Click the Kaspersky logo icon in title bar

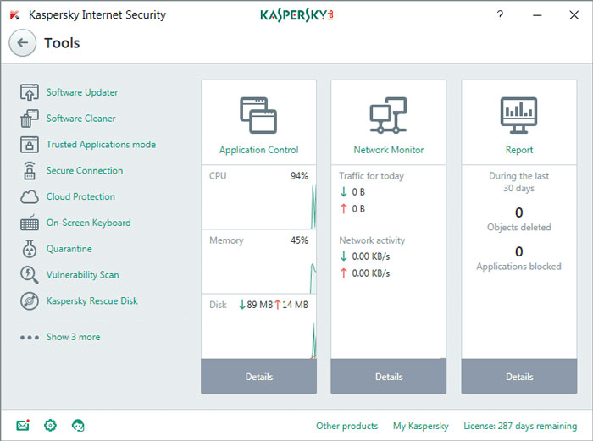[14, 15]
